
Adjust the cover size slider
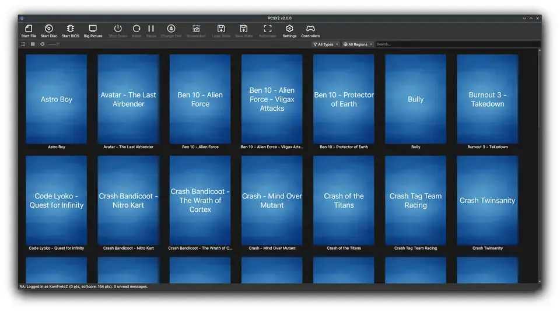(54, 44)
